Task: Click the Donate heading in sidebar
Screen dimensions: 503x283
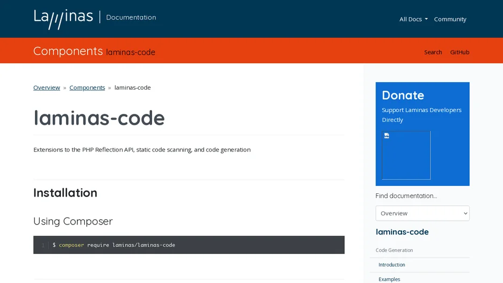Action: [403, 95]
